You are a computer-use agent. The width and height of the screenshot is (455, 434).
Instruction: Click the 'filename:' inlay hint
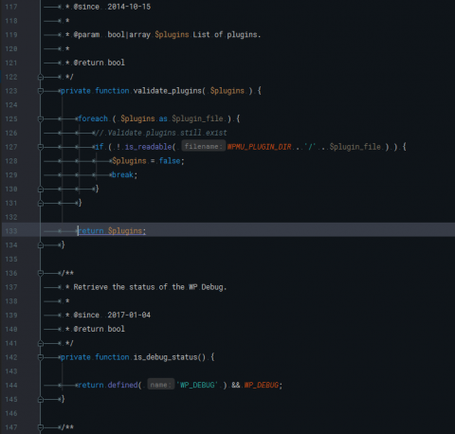(203, 147)
